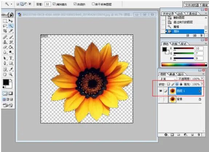Select the Lasso tool

pos(5,26)
